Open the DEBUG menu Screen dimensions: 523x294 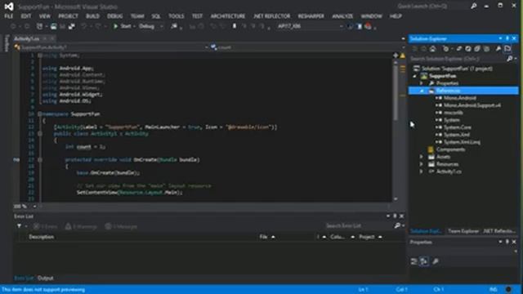114,16
